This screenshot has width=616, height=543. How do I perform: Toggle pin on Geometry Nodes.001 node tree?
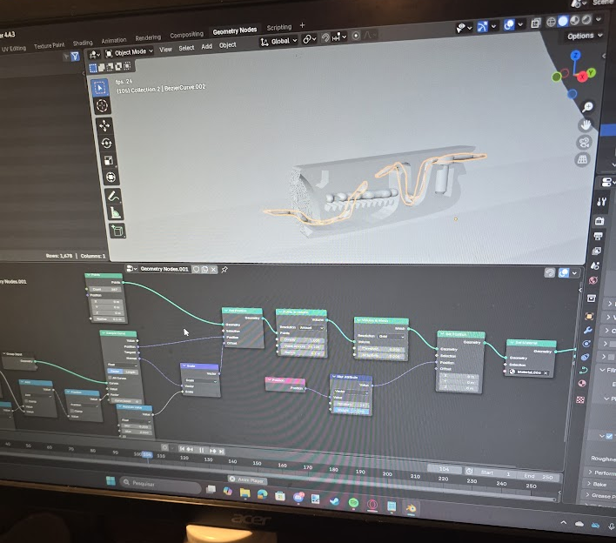224,270
